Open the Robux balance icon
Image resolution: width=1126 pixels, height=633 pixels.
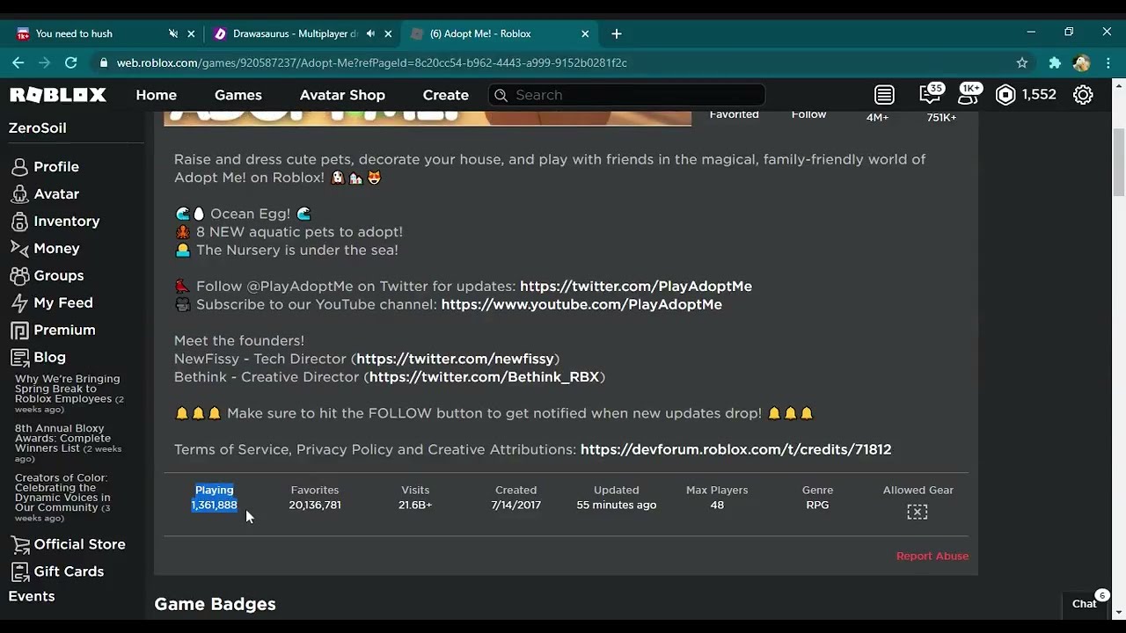point(1005,95)
